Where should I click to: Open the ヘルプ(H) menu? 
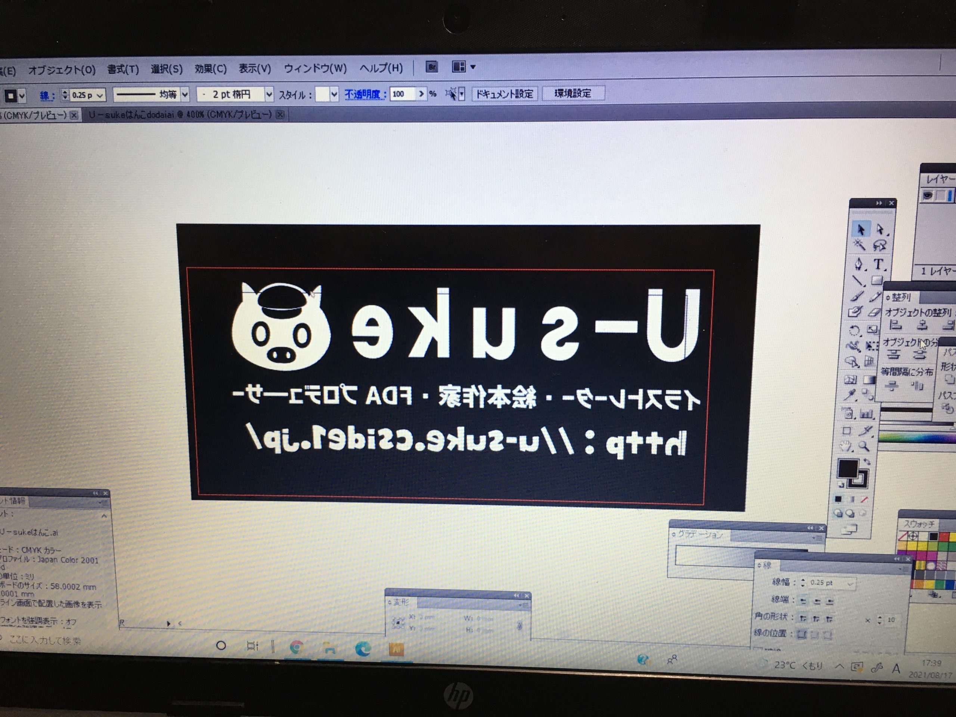point(381,68)
